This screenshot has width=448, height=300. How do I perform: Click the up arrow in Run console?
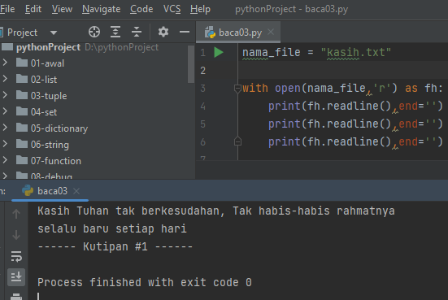[16, 214]
